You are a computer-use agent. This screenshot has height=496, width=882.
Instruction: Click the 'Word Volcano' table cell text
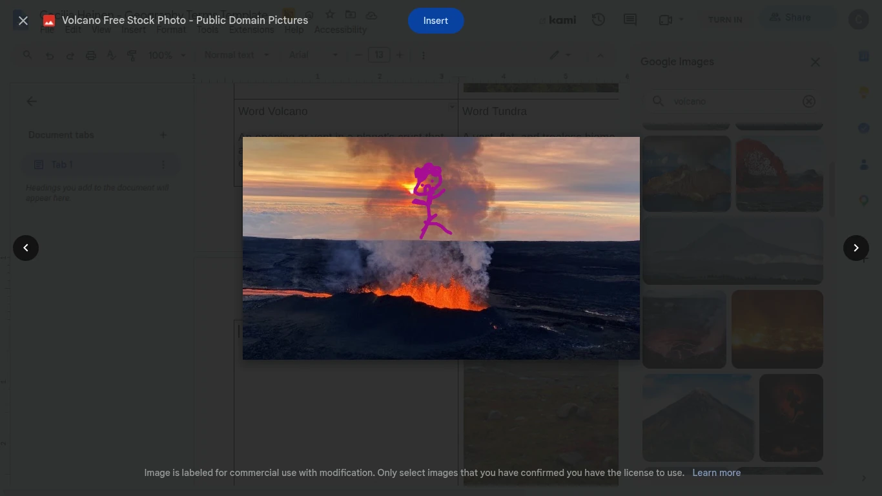pos(273,112)
